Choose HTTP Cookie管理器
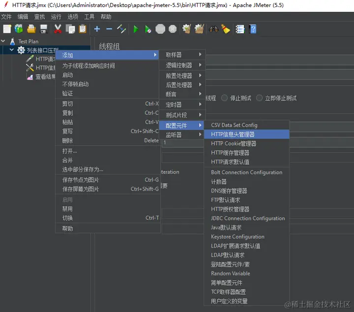This screenshot has height=312, width=354. tap(246, 144)
